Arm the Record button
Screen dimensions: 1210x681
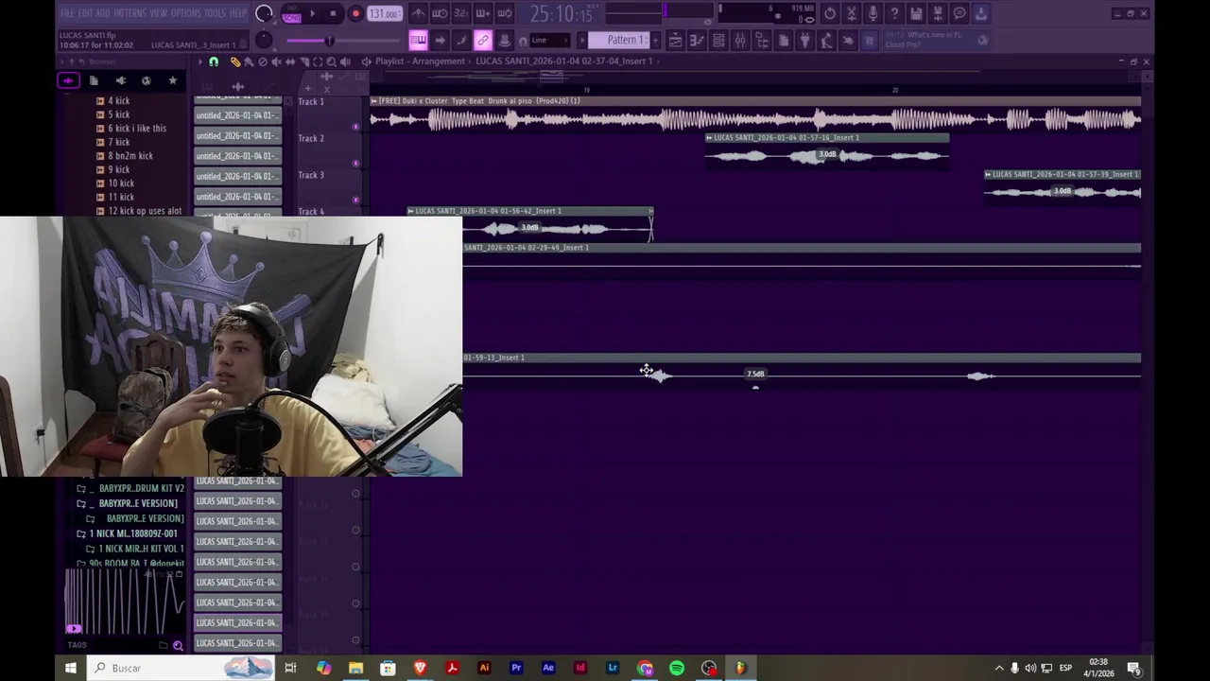(x=355, y=14)
